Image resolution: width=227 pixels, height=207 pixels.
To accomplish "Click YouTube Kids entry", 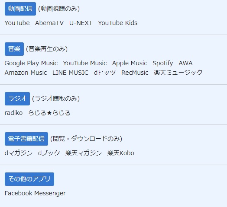I will (x=117, y=23).
